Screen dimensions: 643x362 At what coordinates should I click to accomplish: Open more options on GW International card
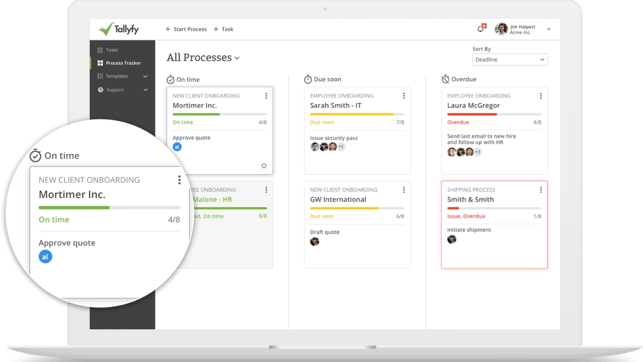coord(403,190)
